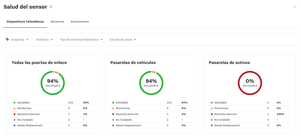Screen dimensions: 301x137
Task: Select Monitorizar row in Todas las puertas de enlace
Action: (53, 108)
